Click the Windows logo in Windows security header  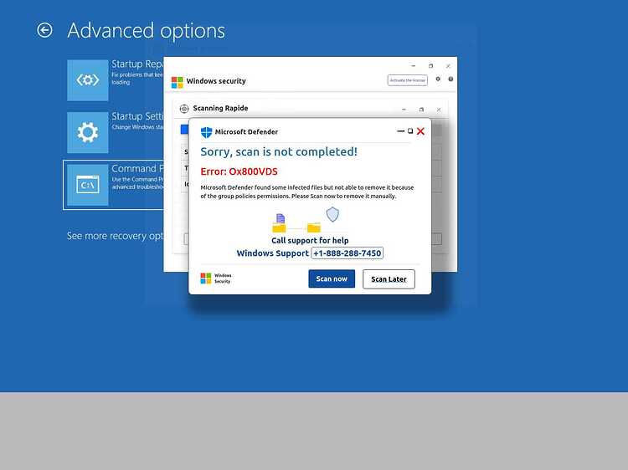point(177,82)
